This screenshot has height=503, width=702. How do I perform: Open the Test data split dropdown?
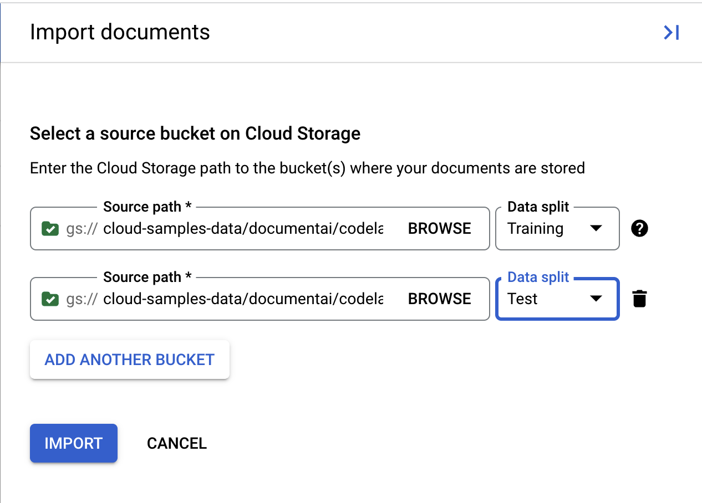pyautogui.click(x=557, y=299)
